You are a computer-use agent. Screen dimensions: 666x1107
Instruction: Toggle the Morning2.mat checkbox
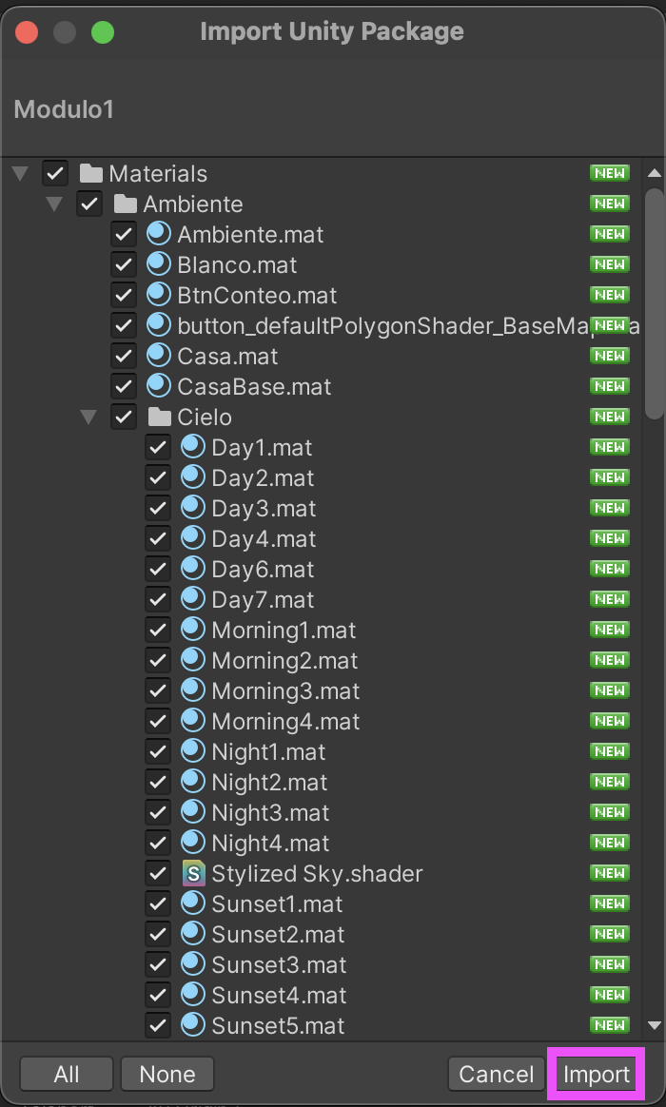[x=158, y=660]
